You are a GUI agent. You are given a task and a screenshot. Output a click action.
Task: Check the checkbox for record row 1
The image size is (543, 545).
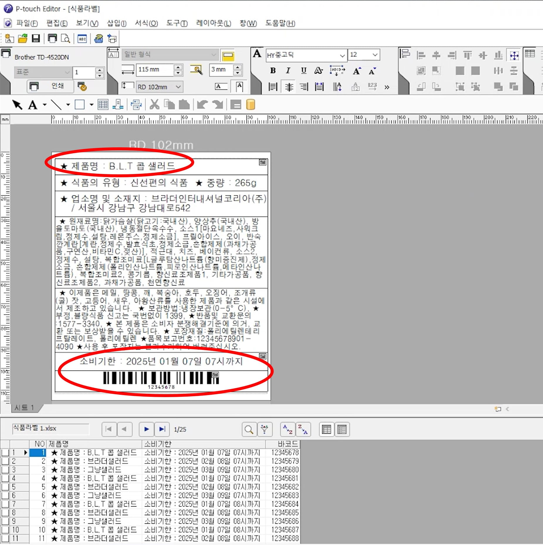coord(5,453)
